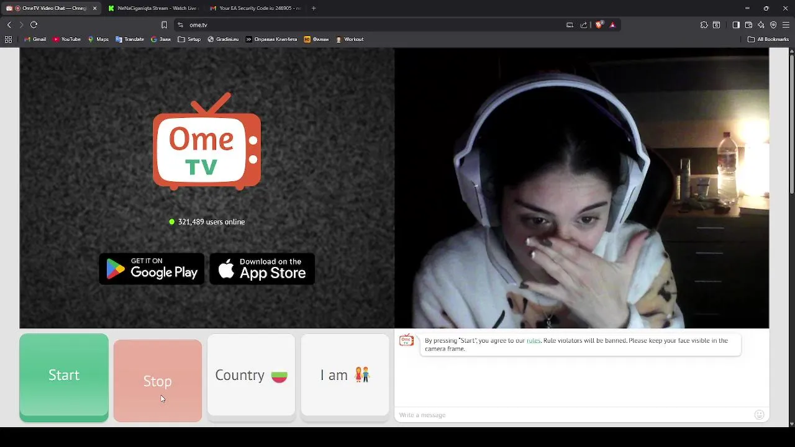The width and height of the screenshot is (795, 447).
Task: Open Brave Wallet icon
Action: (748, 25)
